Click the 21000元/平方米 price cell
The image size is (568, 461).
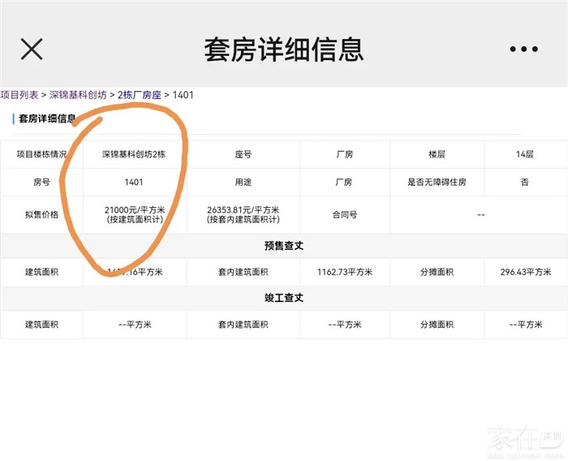134,214
